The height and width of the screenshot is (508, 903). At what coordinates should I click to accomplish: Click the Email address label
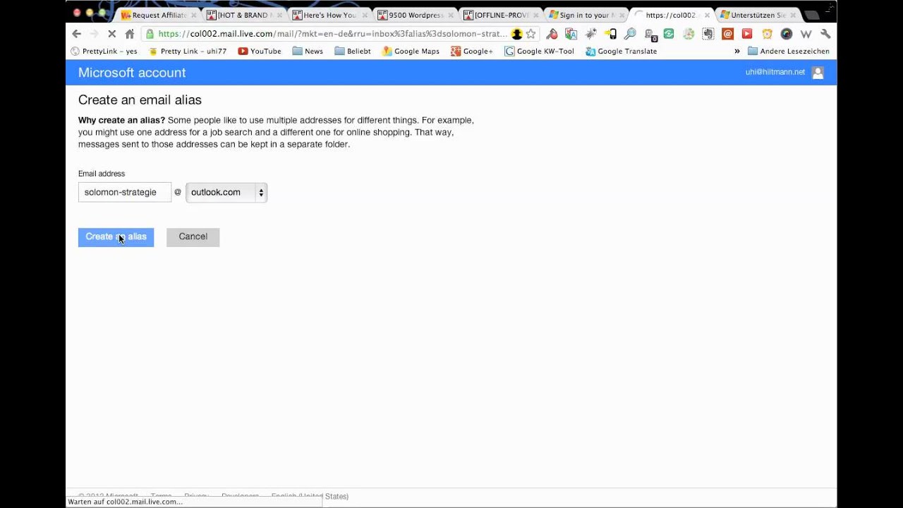coord(102,174)
